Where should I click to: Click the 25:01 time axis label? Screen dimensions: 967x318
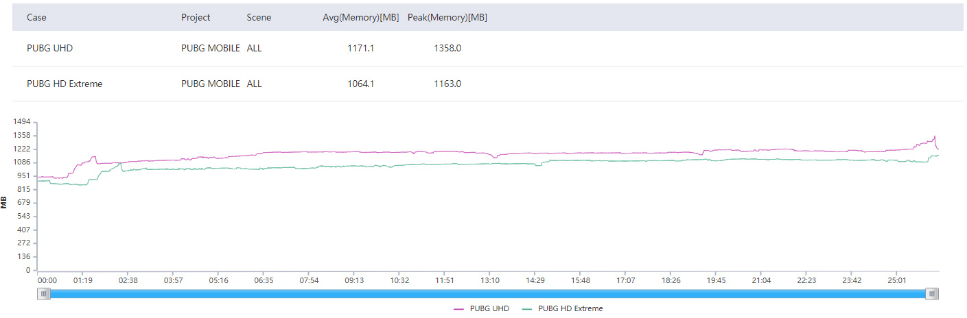[897, 280]
